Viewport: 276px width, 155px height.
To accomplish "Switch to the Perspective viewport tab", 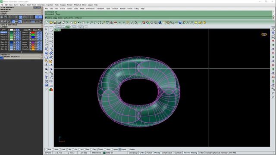I will (60, 27).
